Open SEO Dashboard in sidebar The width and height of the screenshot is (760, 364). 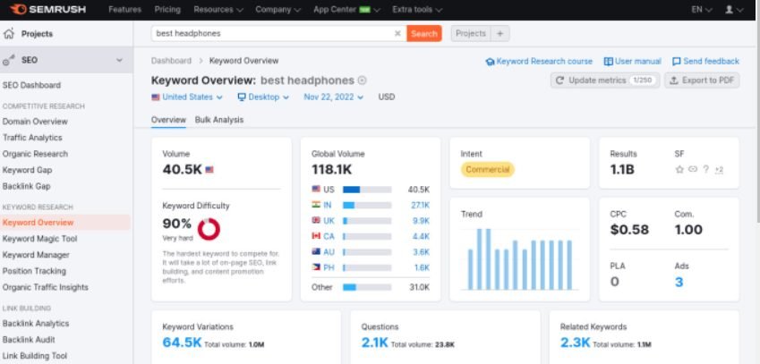(x=31, y=85)
